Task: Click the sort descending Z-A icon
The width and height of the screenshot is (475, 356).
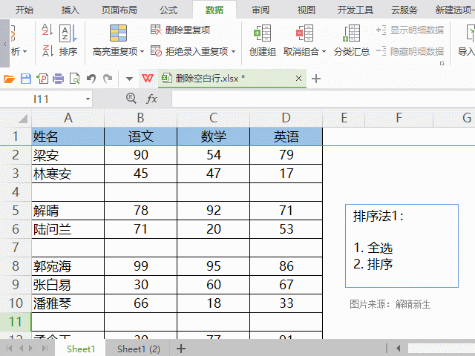Action: pos(47,51)
